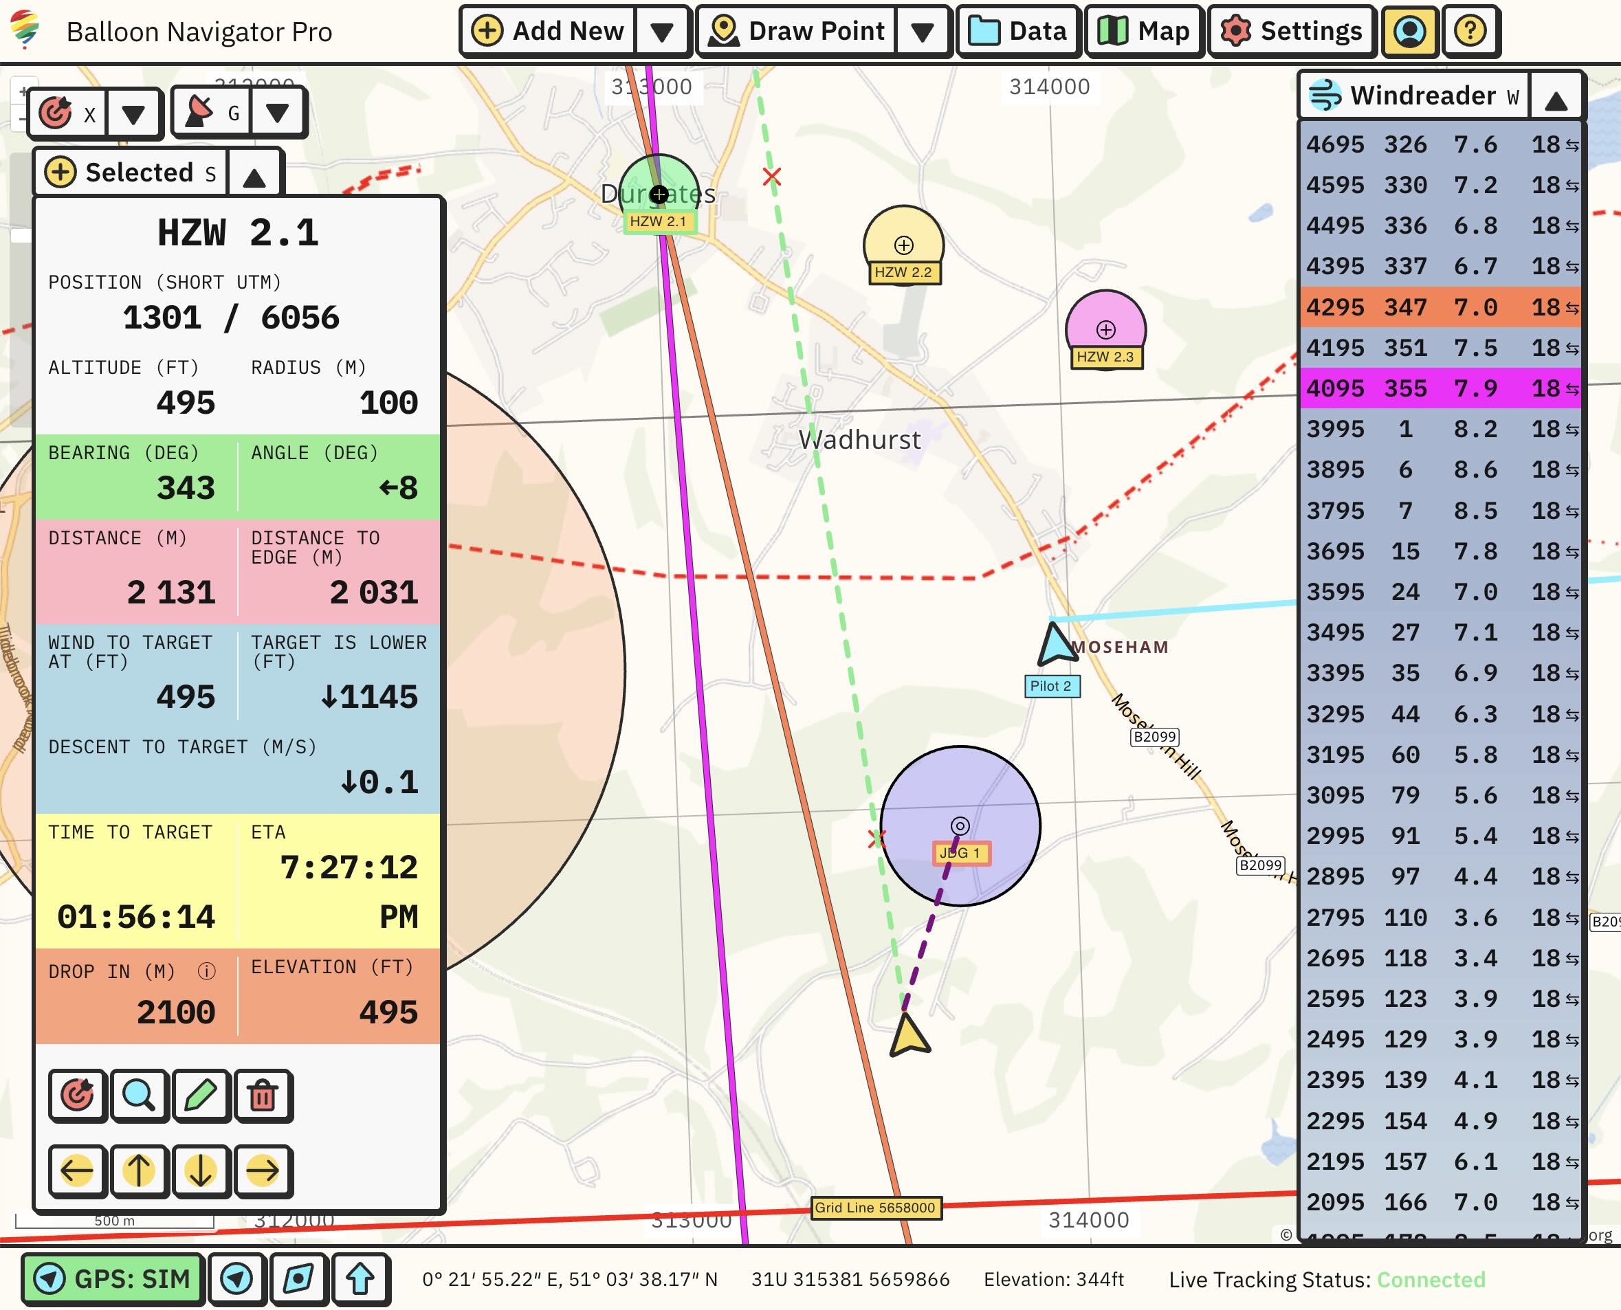
Task: Select the HZW 2.2 yellow marker
Action: point(903,245)
